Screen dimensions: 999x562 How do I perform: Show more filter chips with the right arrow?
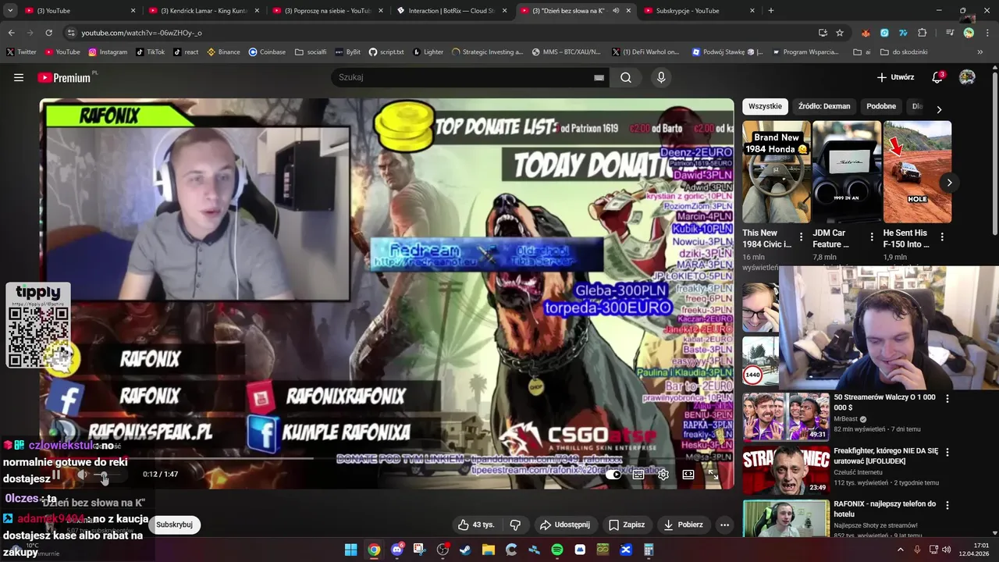click(x=939, y=109)
